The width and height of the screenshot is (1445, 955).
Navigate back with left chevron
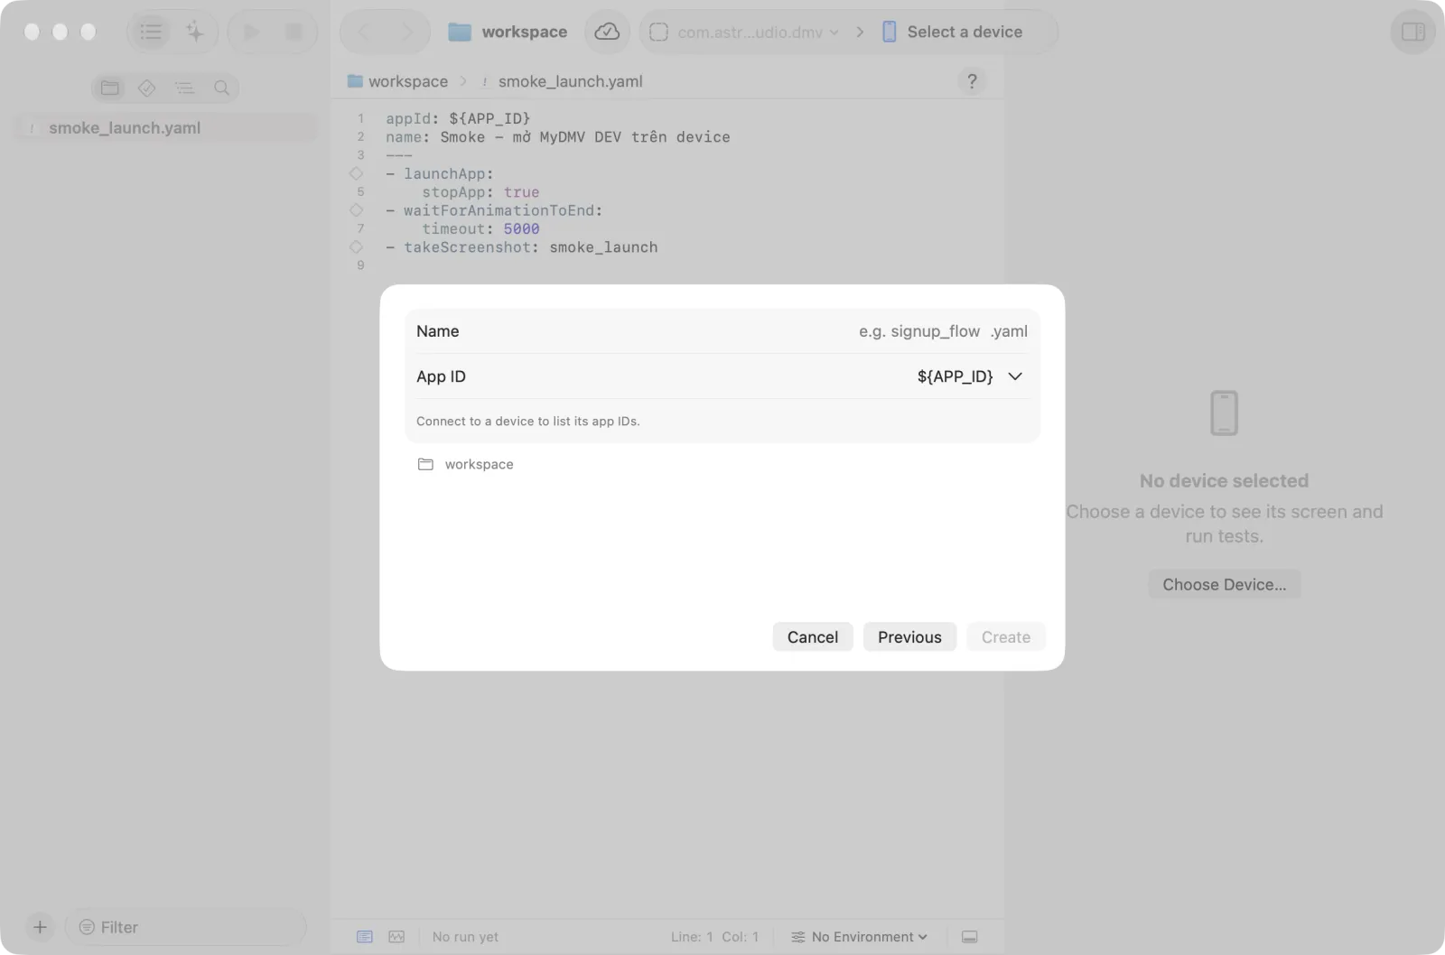pos(364,32)
